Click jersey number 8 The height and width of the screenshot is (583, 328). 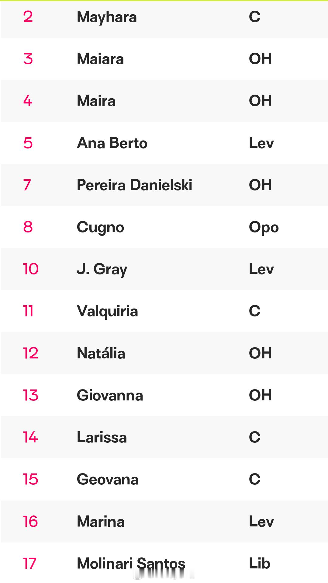[x=28, y=227]
